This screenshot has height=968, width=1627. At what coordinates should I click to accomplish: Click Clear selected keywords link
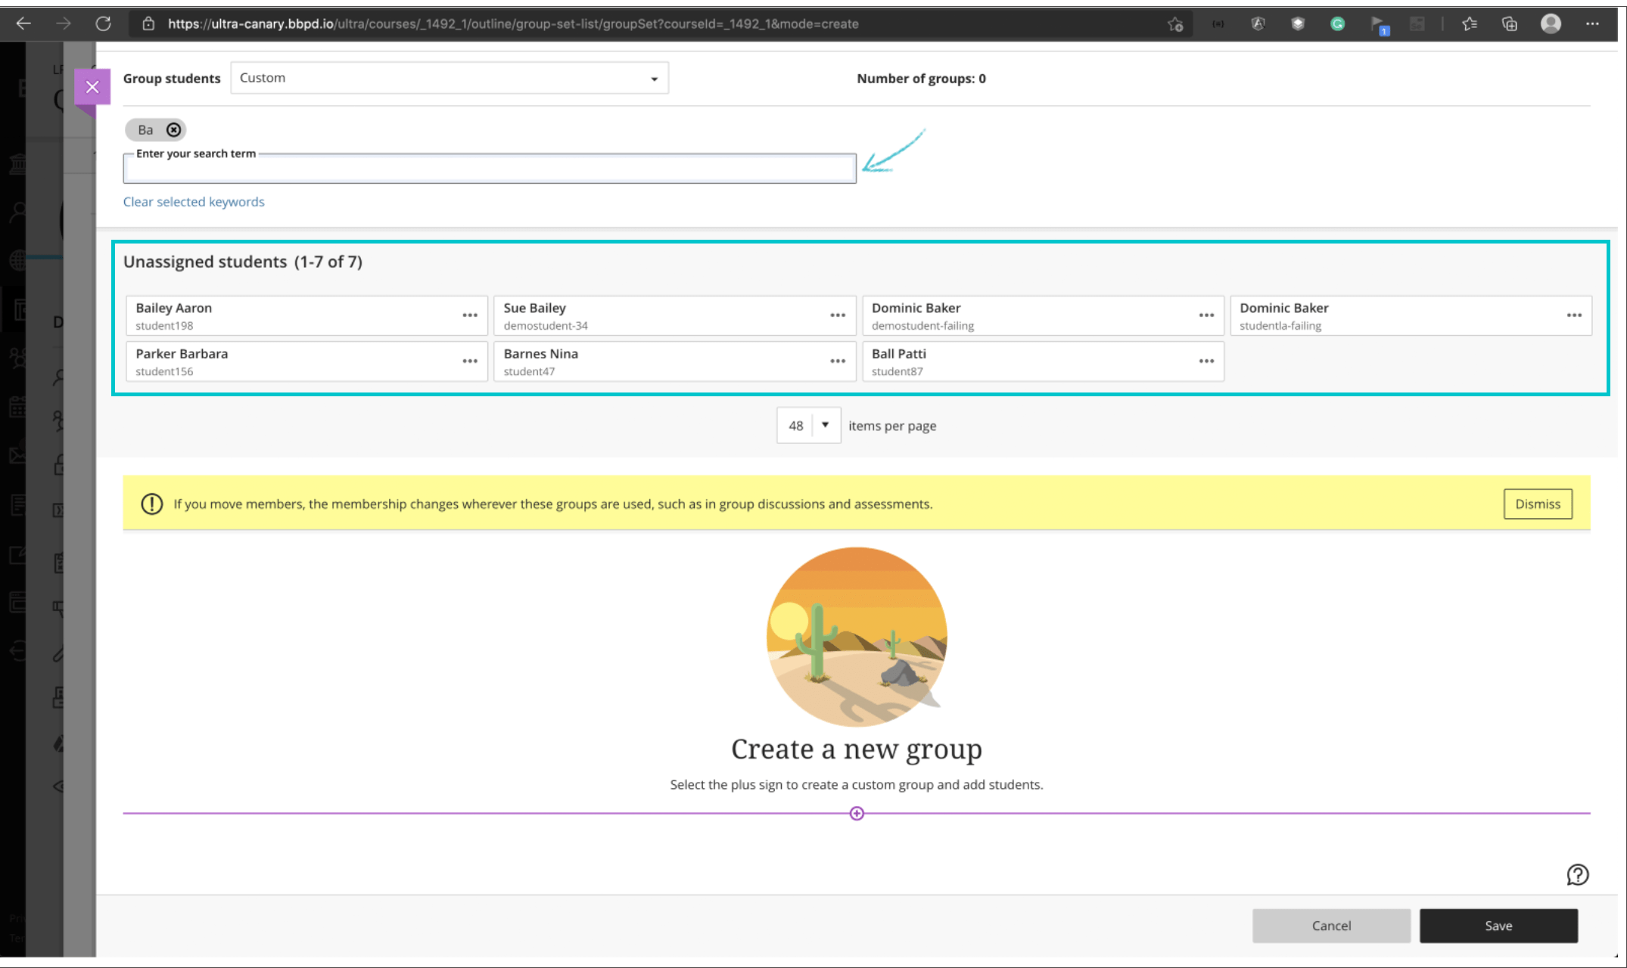pos(194,201)
